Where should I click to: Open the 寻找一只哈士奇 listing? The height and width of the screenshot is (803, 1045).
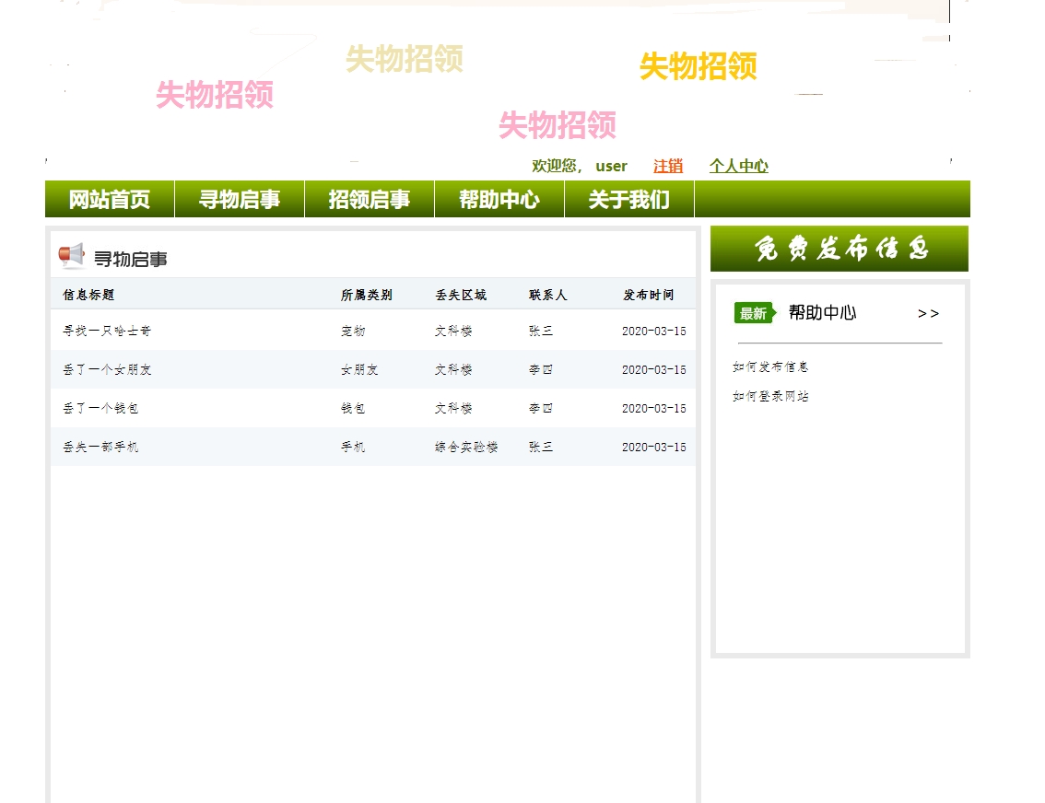click(101, 332)
